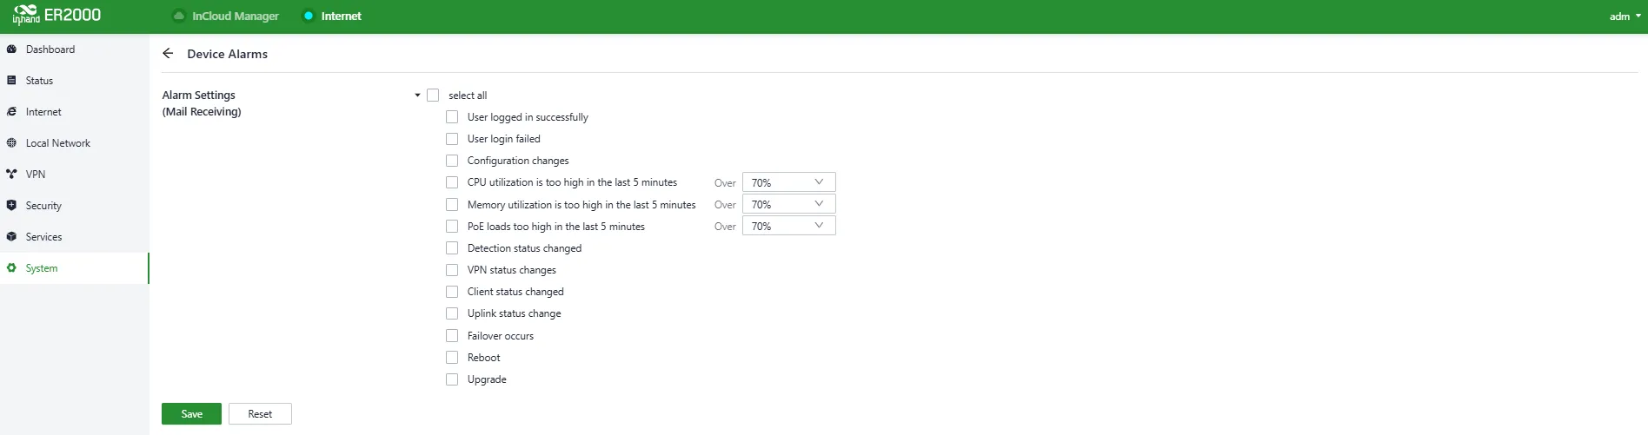Screen dimensions: 1648x435
Task: Click the Status sidebar icon
Action: (x=11, y=81)
